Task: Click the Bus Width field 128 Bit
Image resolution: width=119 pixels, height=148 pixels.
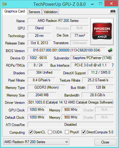Action: pyautogui.click(x=101, y=87)
